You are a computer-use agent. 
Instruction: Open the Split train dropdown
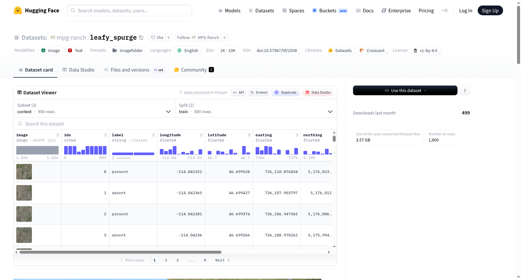[256, 108]
